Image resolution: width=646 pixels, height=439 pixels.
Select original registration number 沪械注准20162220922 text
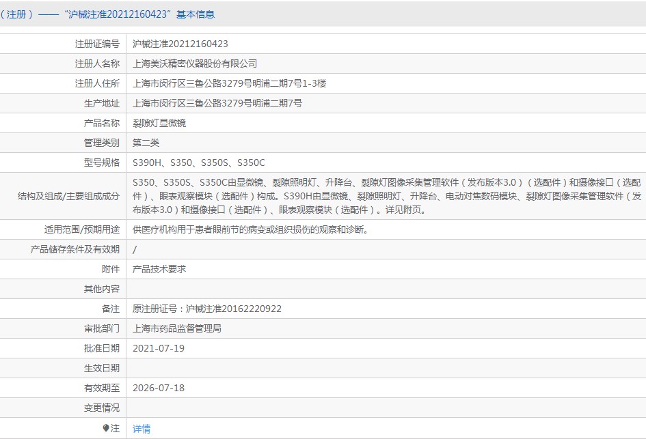pyautogui.click(x=234, y=309)
